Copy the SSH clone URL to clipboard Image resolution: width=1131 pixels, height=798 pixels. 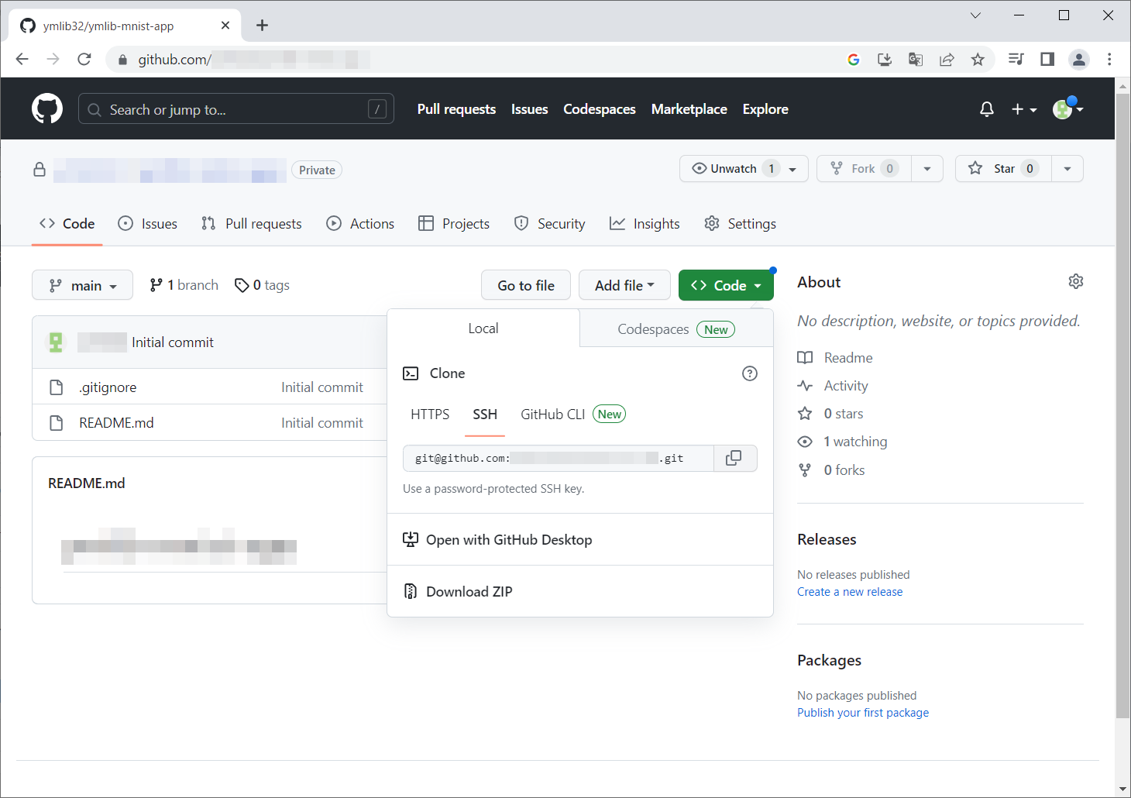[734, 458]
